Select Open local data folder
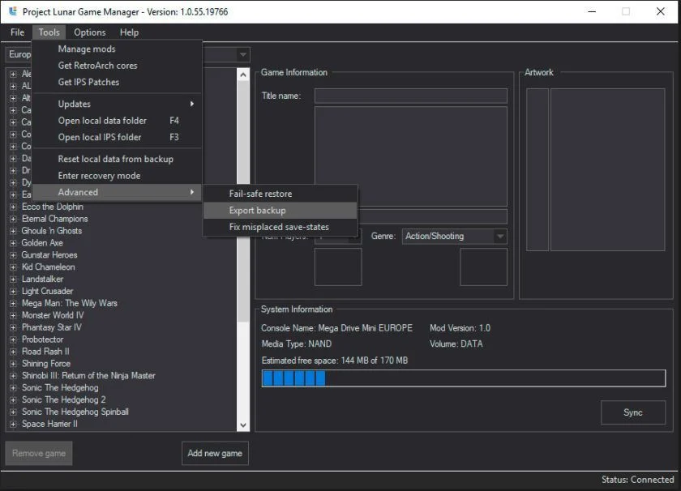The width and height of the screenshot is (681, 491). coord(118,121)
